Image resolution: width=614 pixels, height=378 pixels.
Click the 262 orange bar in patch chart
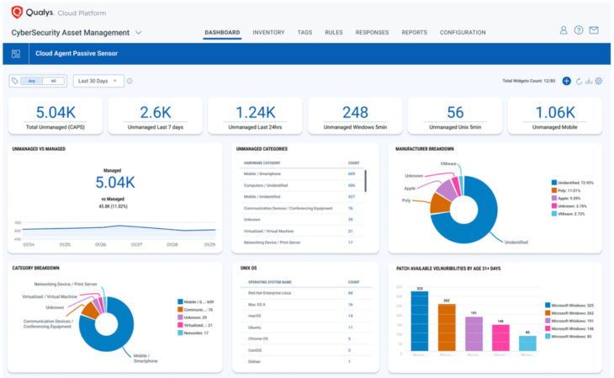tap(447, 327)
